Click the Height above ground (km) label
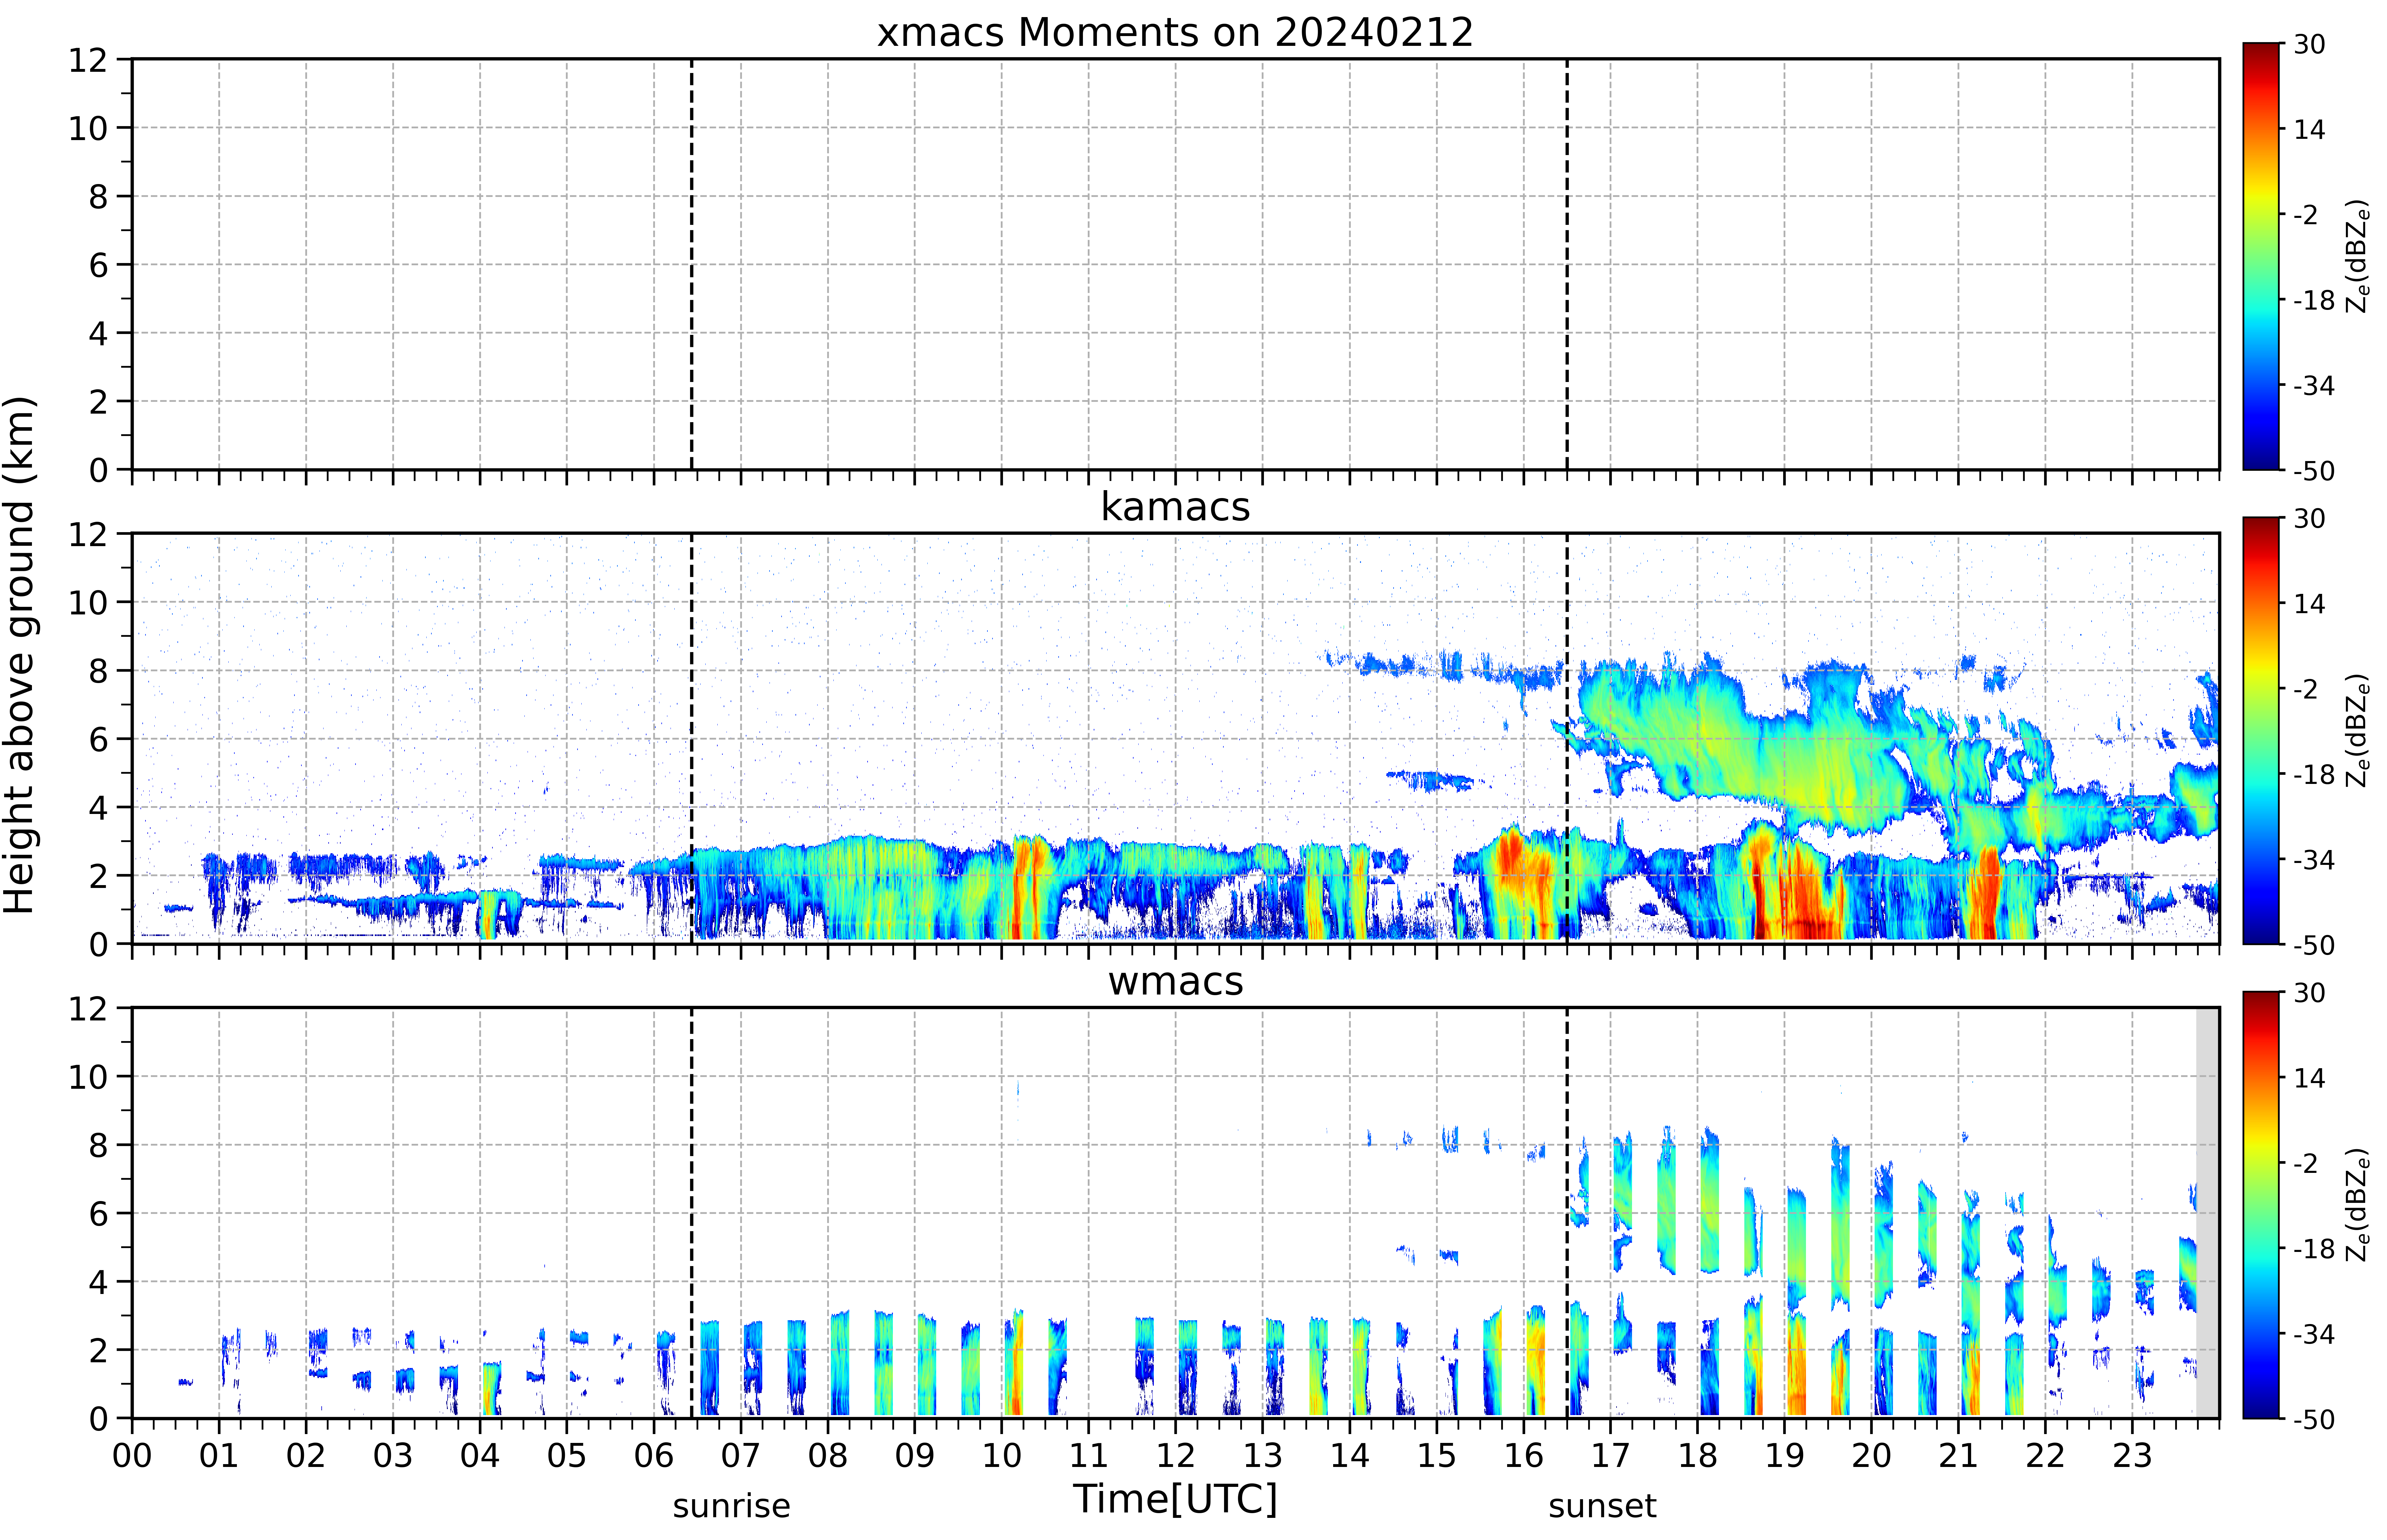 tap(20, 655)
